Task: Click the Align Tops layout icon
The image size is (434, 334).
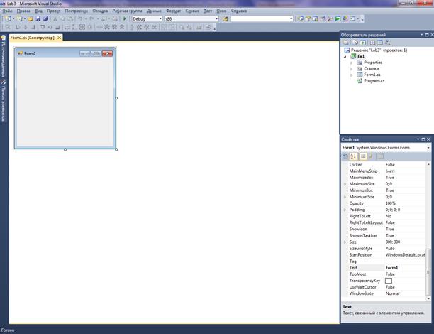Action: 43,27
